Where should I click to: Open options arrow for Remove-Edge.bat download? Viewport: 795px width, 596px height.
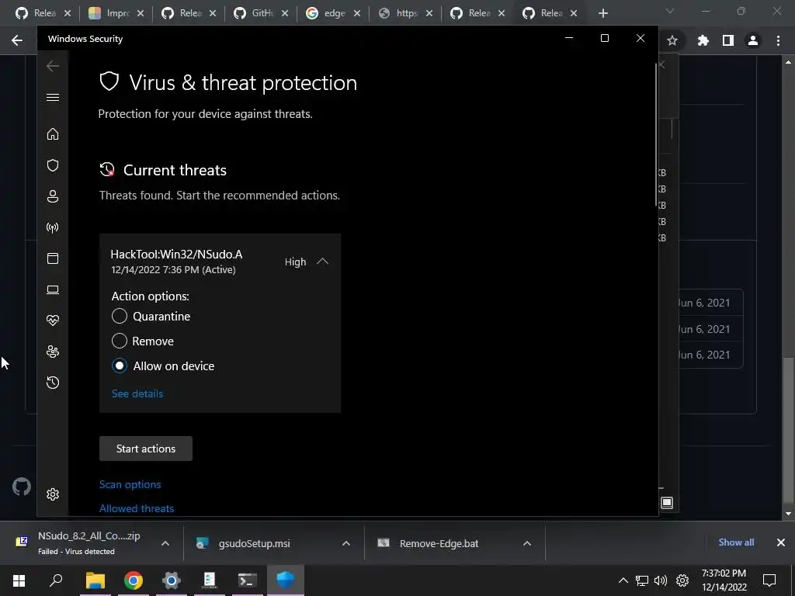point(527,543)
